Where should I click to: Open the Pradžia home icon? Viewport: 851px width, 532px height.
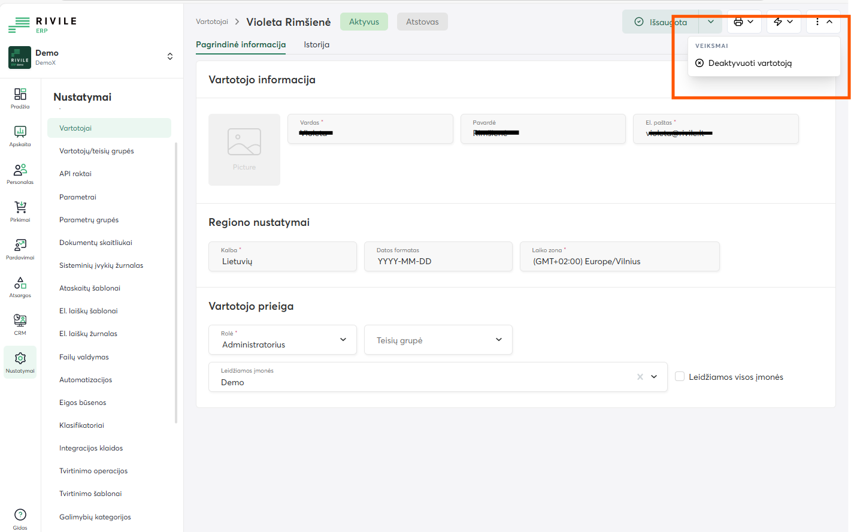(x=20, y=98)
